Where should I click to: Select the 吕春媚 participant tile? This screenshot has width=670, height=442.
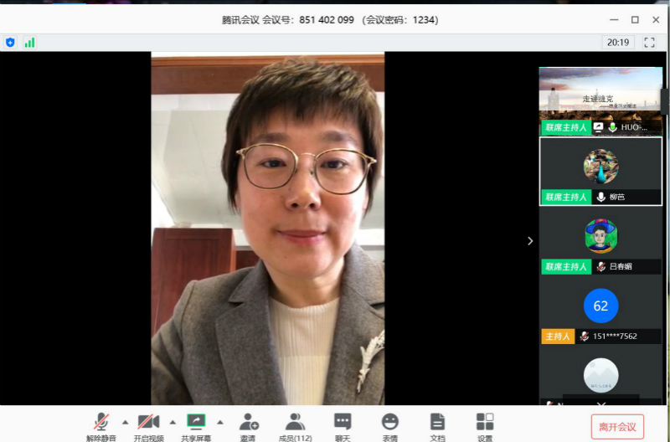coord(600,241)
